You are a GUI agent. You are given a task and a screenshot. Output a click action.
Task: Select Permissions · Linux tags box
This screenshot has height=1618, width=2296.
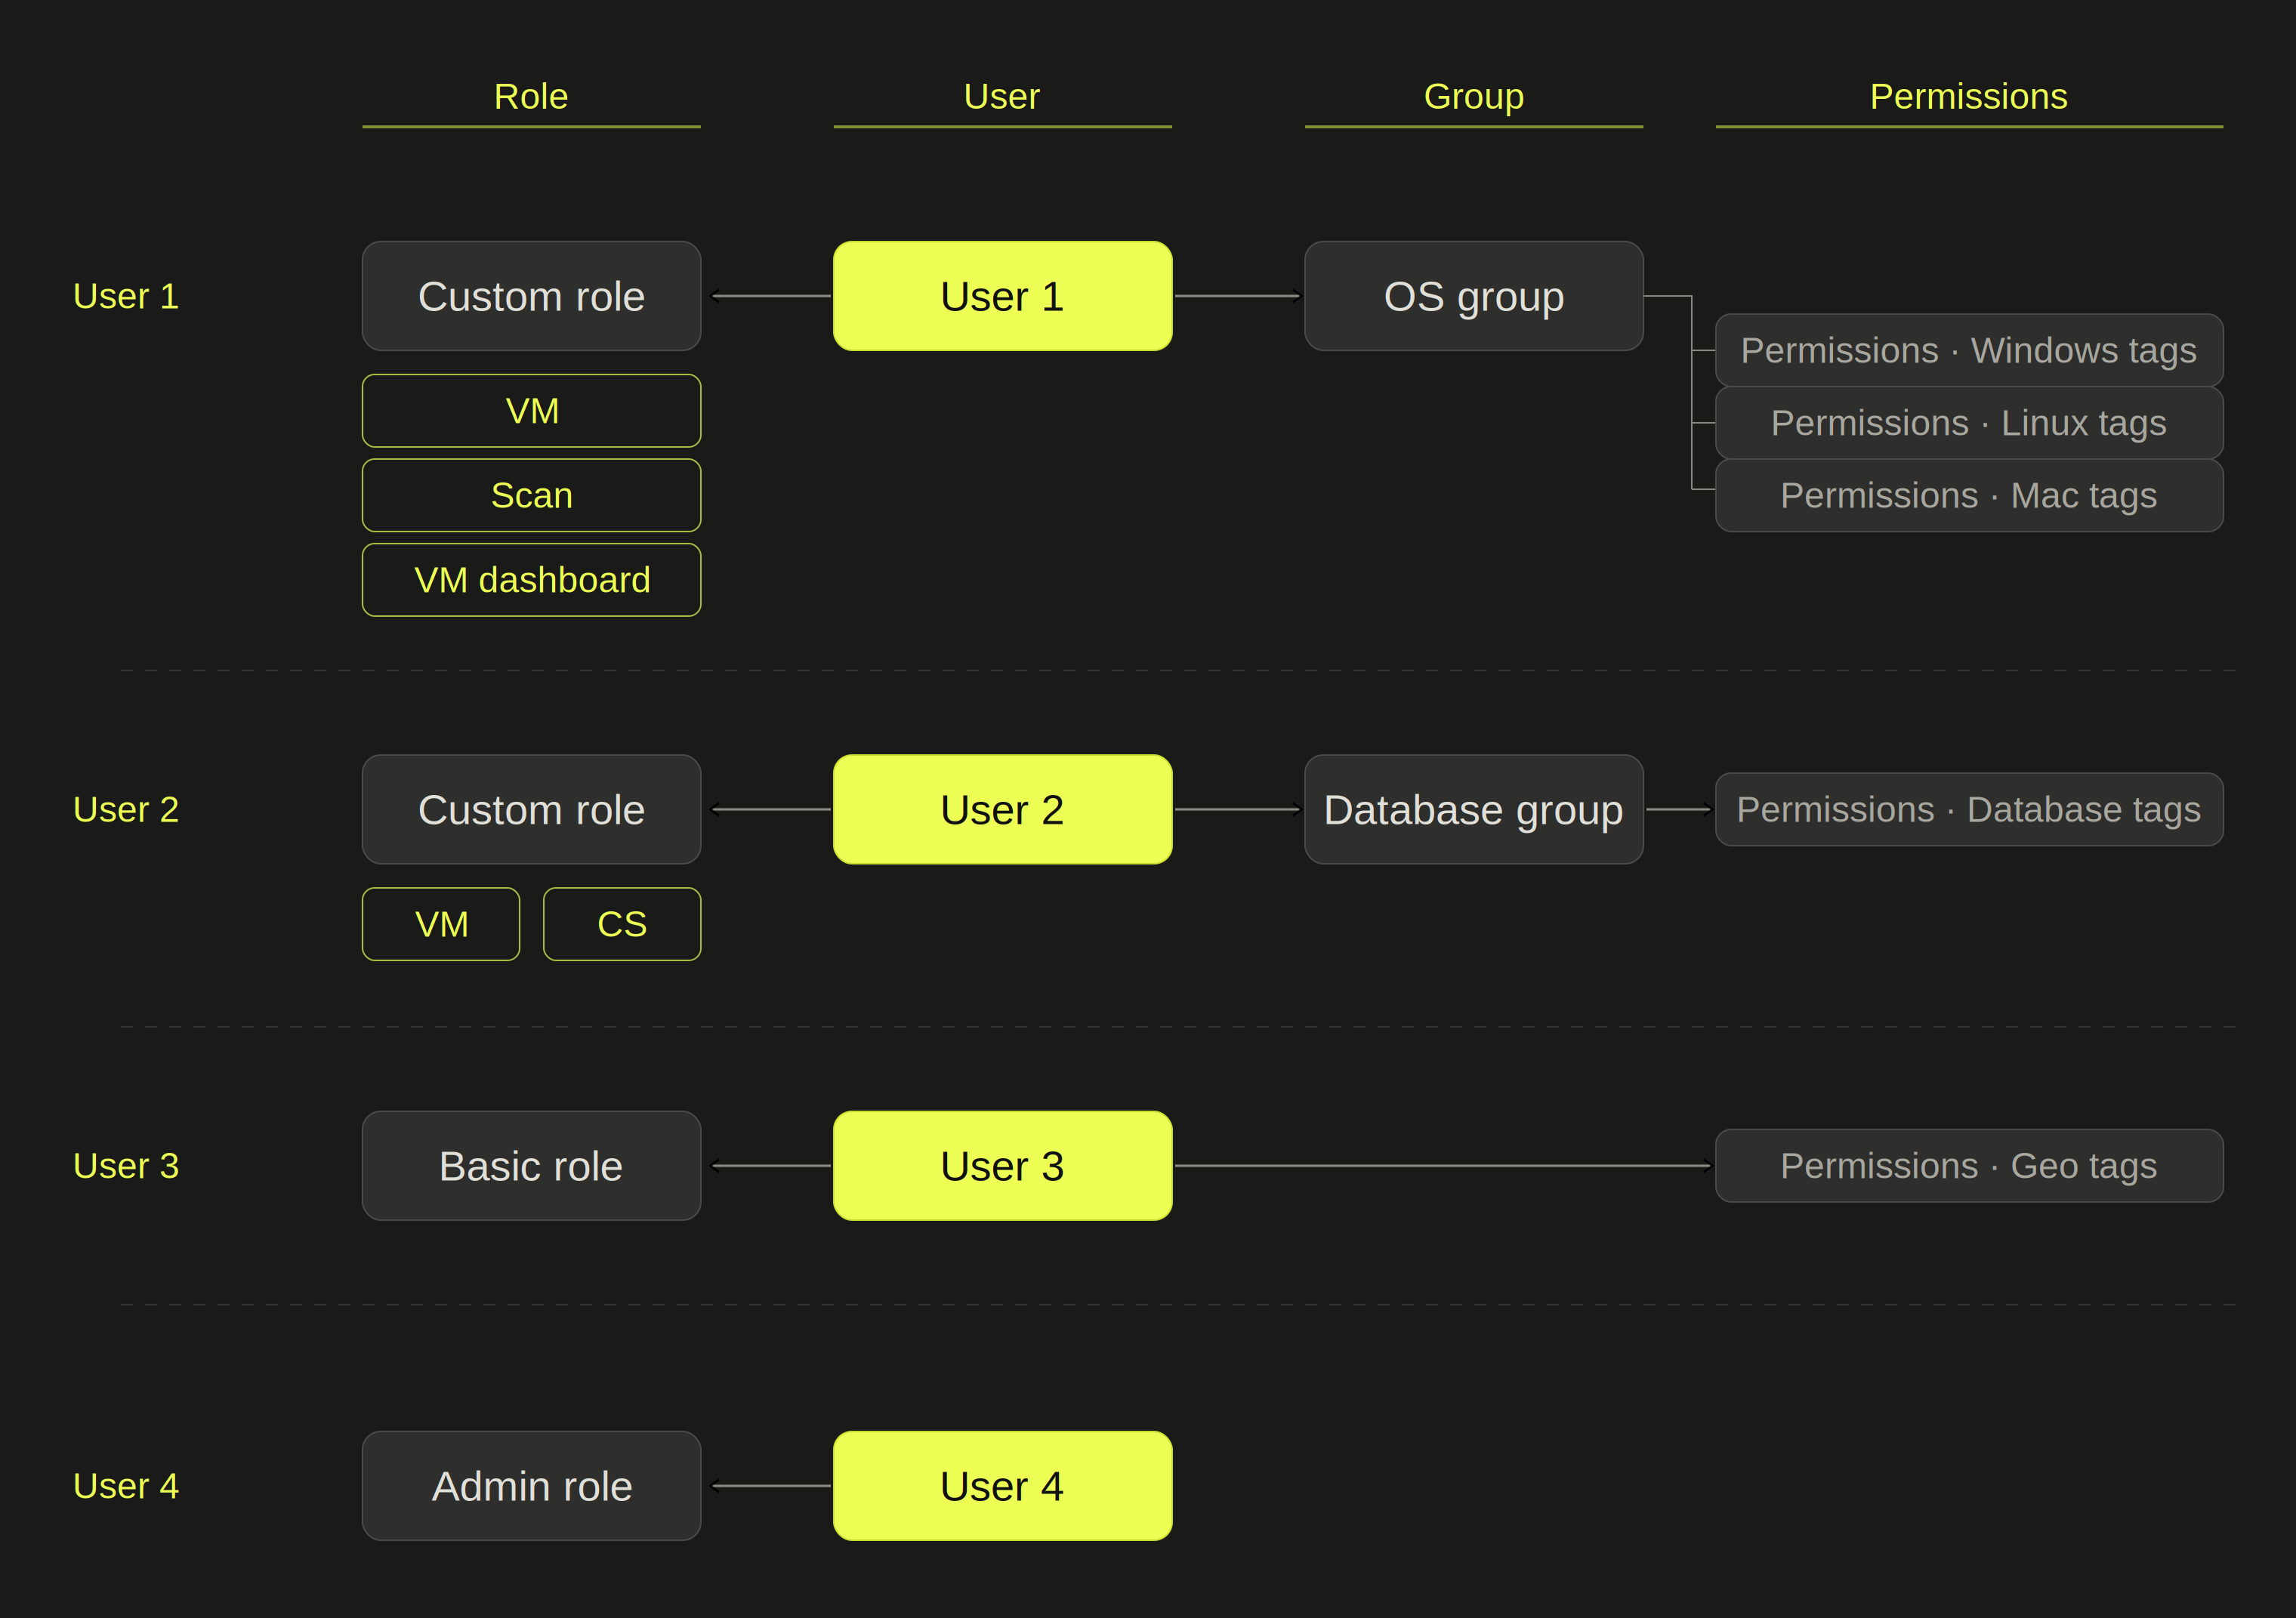(1969, 423)
